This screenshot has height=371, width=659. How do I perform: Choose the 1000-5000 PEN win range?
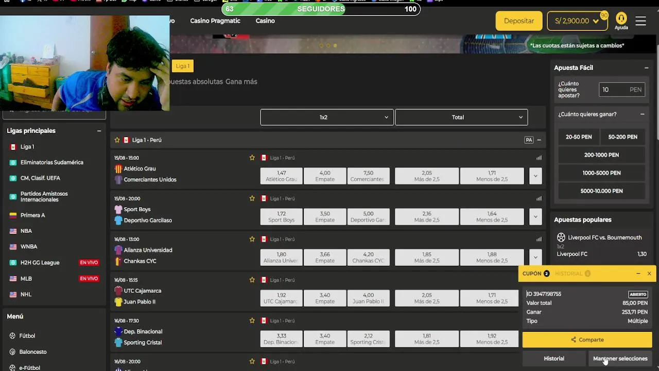point(601,173)
